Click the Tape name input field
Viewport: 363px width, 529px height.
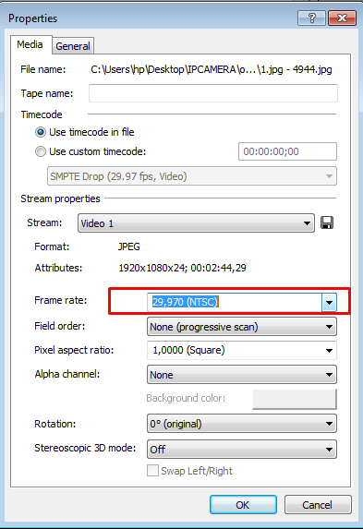(x=213, y=93)
